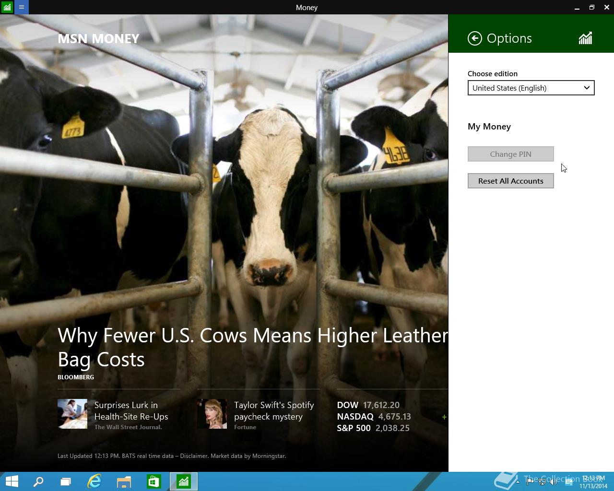Screen dimensions: 614x491
Task: Click the S&P 500 2,038.25 index row
Action: pos(373,428)
